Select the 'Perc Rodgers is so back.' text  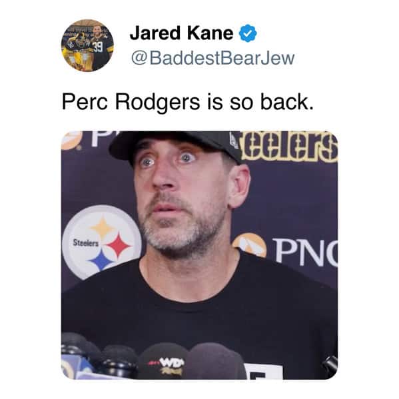tap(188, 102)
